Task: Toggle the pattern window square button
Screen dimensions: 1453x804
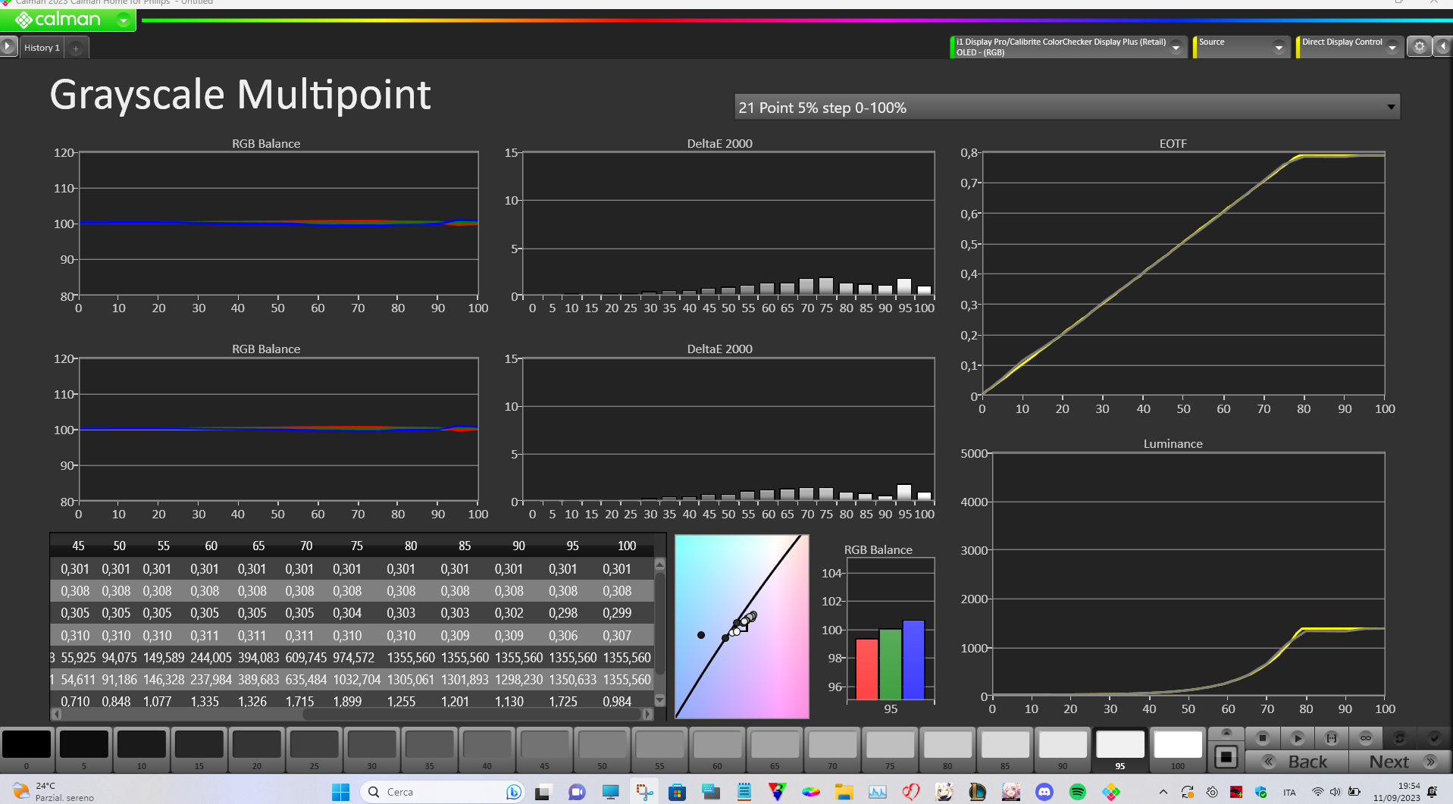Action: click(x=1226, y=756)
